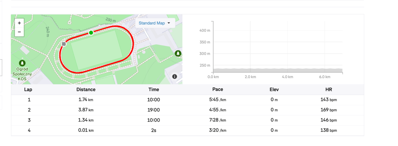Click the Distance column header
This screenshot has width=398, height=146.
point(86,89)
